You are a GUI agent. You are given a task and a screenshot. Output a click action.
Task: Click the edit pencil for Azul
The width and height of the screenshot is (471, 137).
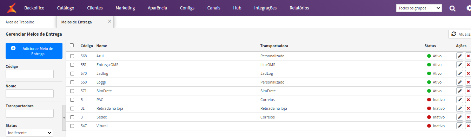click(x=460, y=56)
